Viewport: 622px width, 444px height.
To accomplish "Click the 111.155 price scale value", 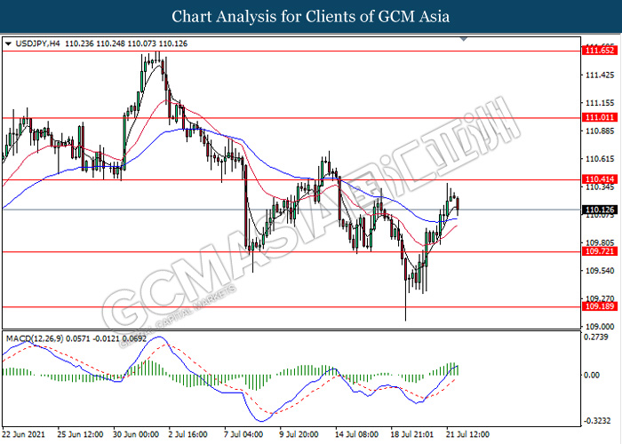I will (600, 103).
